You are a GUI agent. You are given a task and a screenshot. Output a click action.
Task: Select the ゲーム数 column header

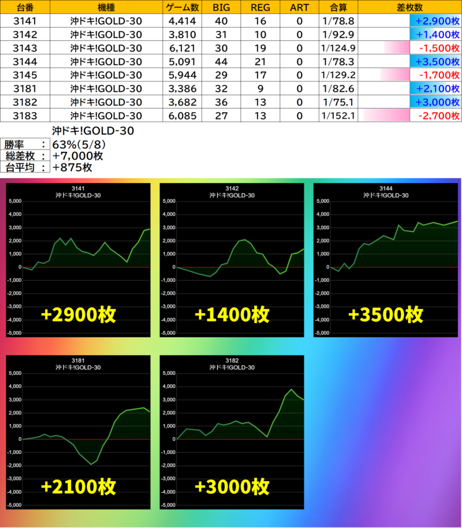tap(182, 7)
